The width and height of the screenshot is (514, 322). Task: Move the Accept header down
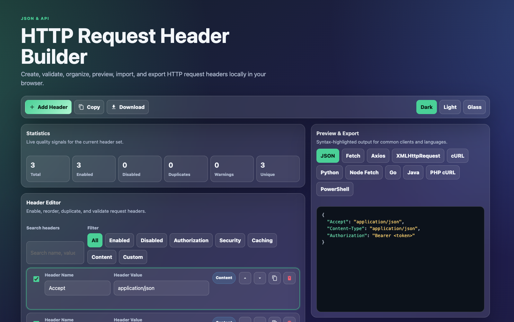[260, 278]
